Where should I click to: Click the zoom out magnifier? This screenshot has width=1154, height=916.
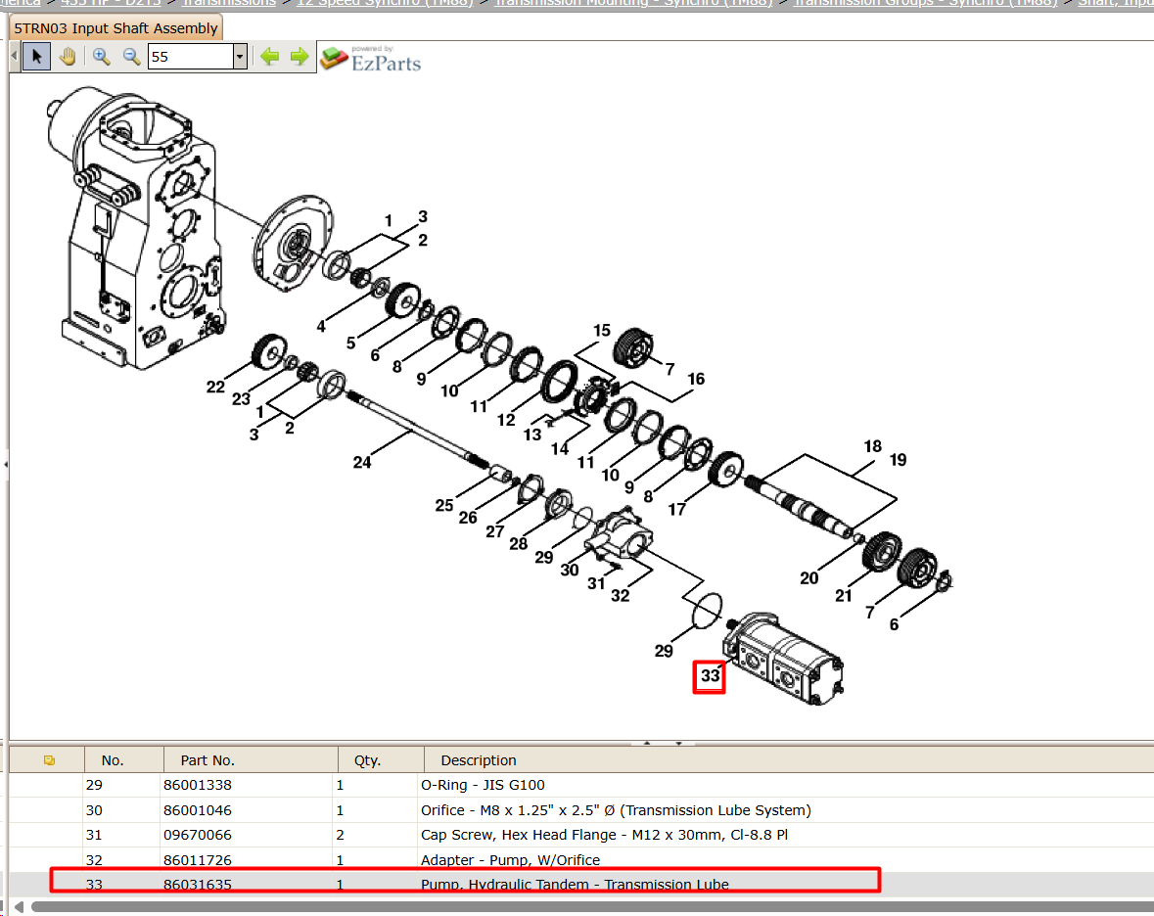tap(131, 57)
